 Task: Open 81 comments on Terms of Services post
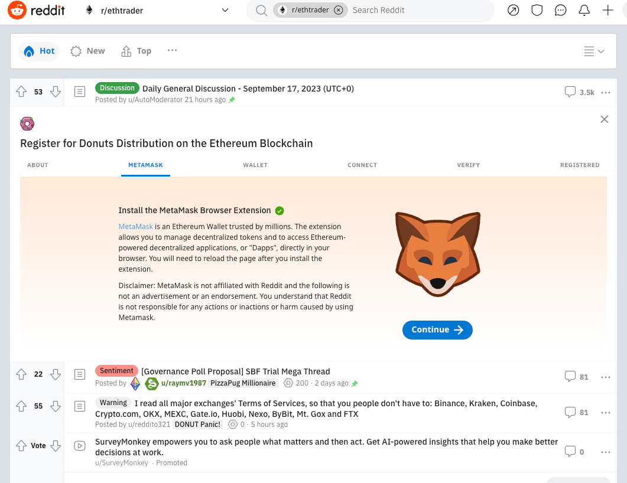click(576, 412)
